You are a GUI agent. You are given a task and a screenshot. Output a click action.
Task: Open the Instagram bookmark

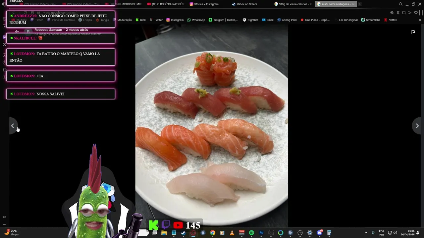175,20
